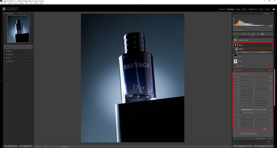The width and height of the screenshot is (277, 148).
Task: Open the File menu
Action: coord(2,3)
